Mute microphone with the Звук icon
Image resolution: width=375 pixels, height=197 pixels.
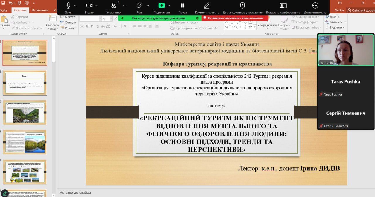coord(68,6)
